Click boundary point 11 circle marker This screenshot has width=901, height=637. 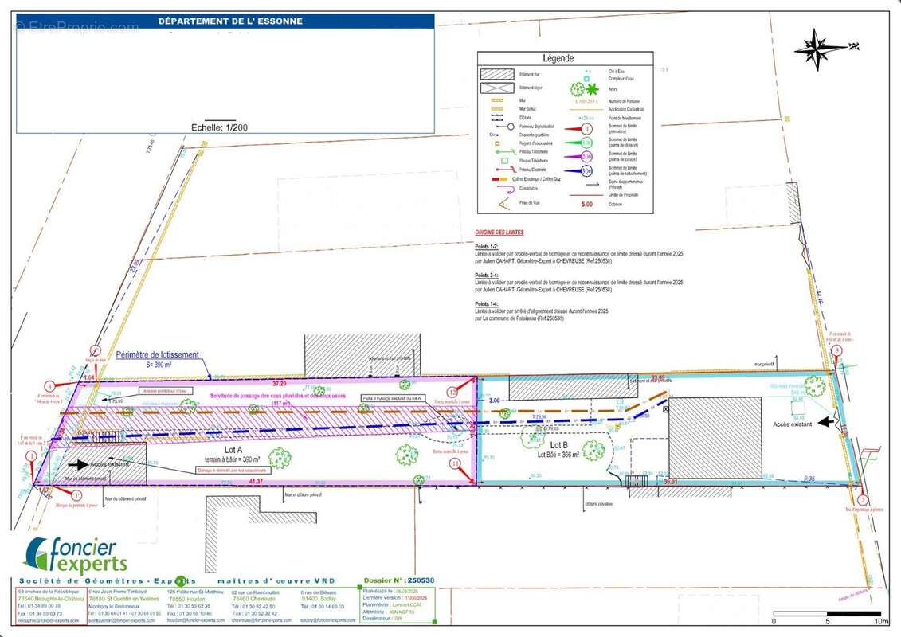pyautogui.click(x=455, y=462)
